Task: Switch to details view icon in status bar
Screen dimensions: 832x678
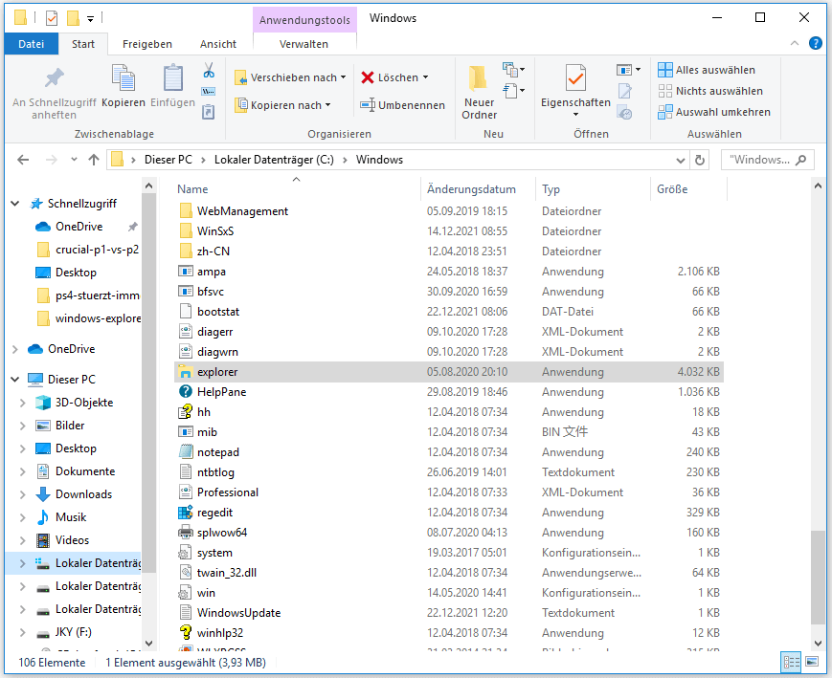Action: click(791, 662)
